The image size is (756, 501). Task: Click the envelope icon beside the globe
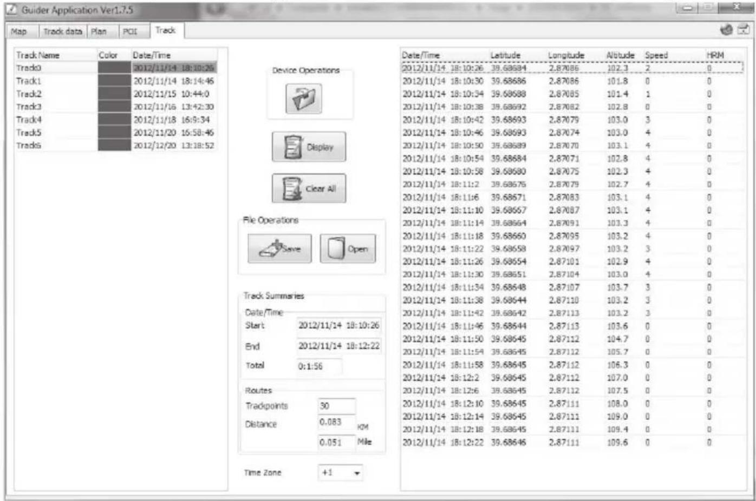[744, 30]
